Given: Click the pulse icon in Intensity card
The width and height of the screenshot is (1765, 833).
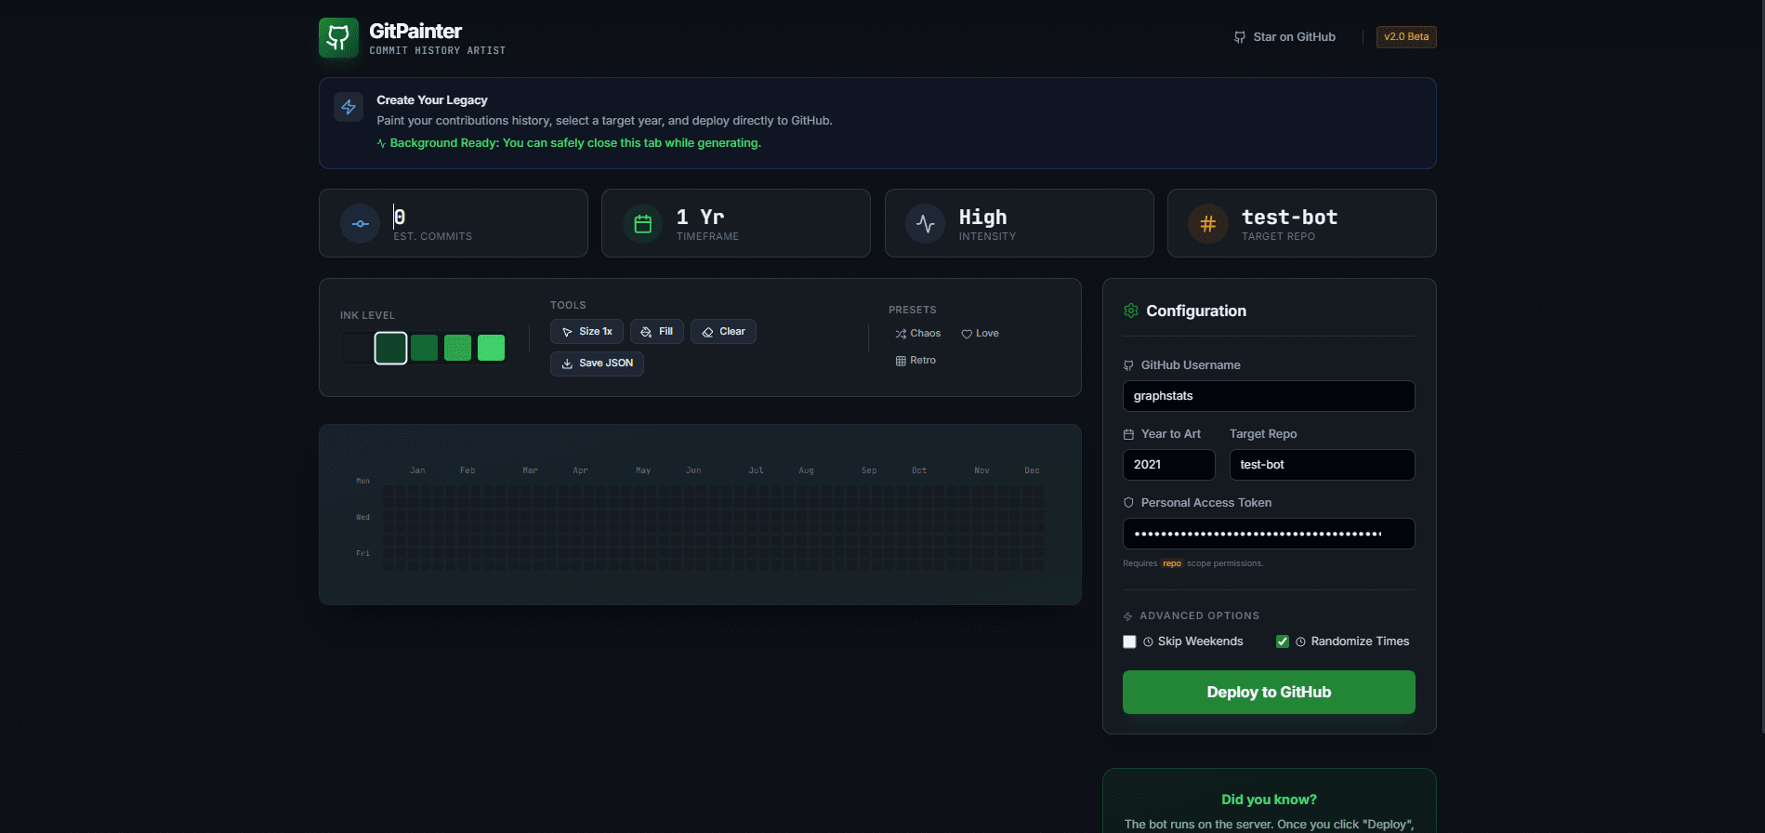Looking at the screenshot, I should 925,224.
